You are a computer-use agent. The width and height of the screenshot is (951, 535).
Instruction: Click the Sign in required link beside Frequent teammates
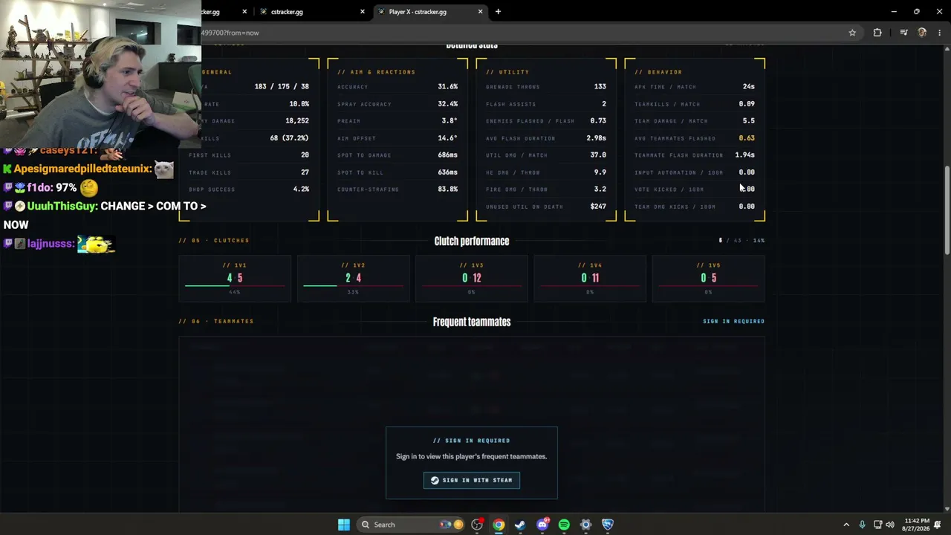[733, 322]
